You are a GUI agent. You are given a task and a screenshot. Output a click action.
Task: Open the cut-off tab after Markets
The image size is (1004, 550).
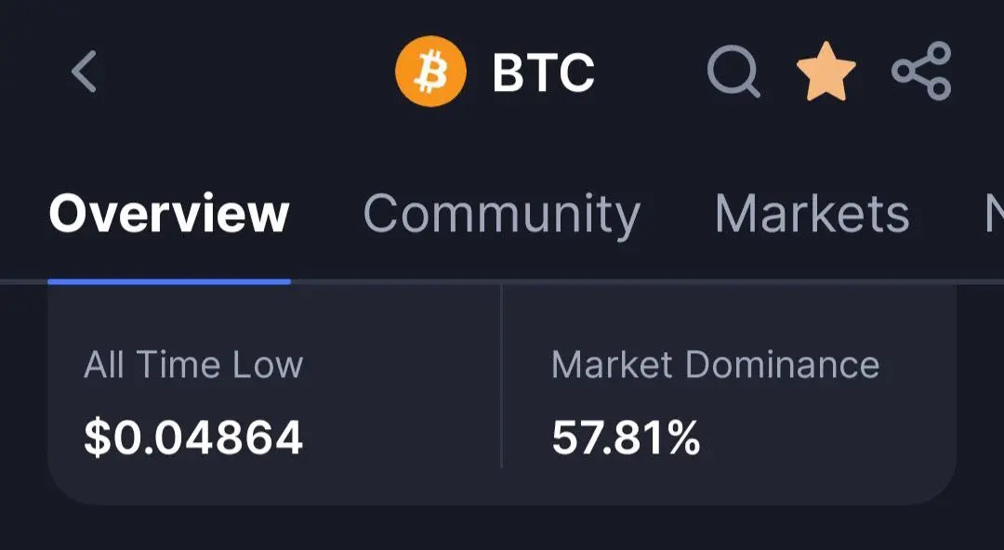coord(994,213)
